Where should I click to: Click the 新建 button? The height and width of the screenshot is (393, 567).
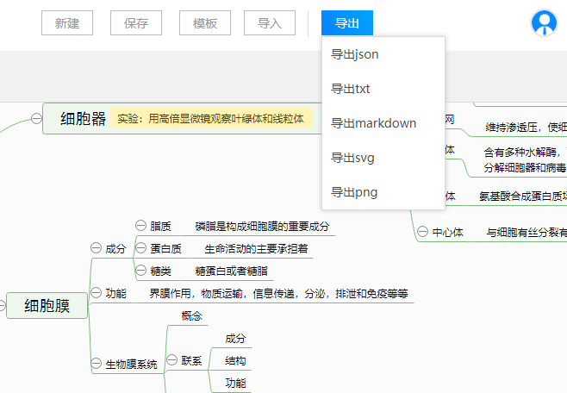tap(67, 23)
